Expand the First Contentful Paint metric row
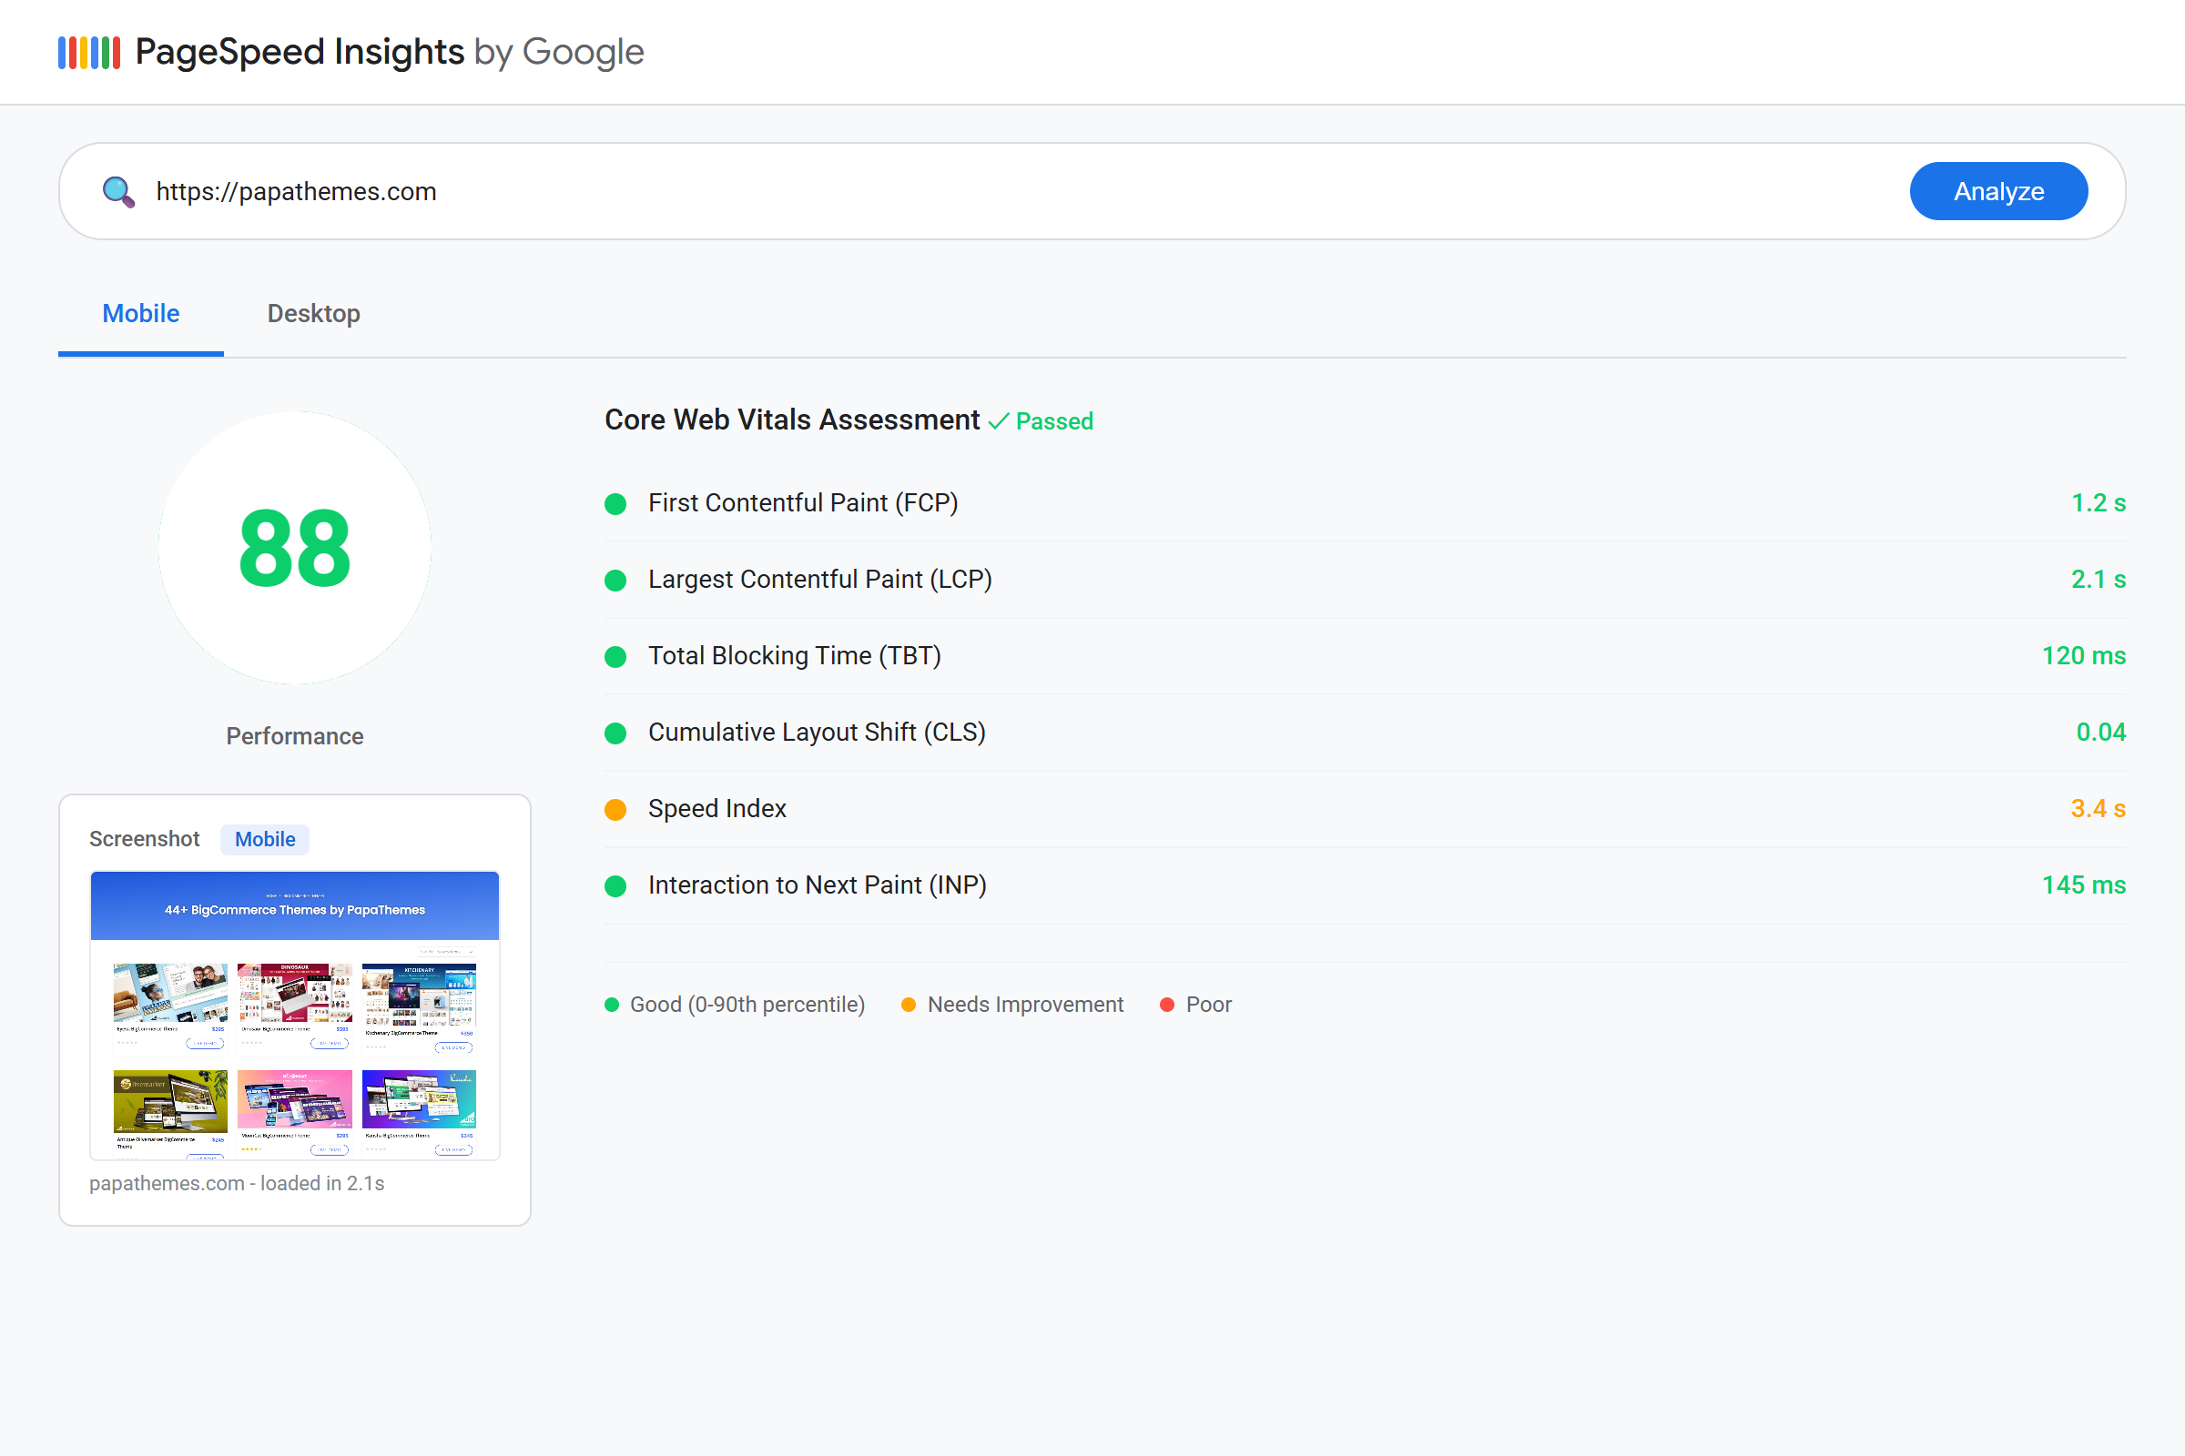This screenshot has height=1456, width=2185. click(x=803, y=503)
